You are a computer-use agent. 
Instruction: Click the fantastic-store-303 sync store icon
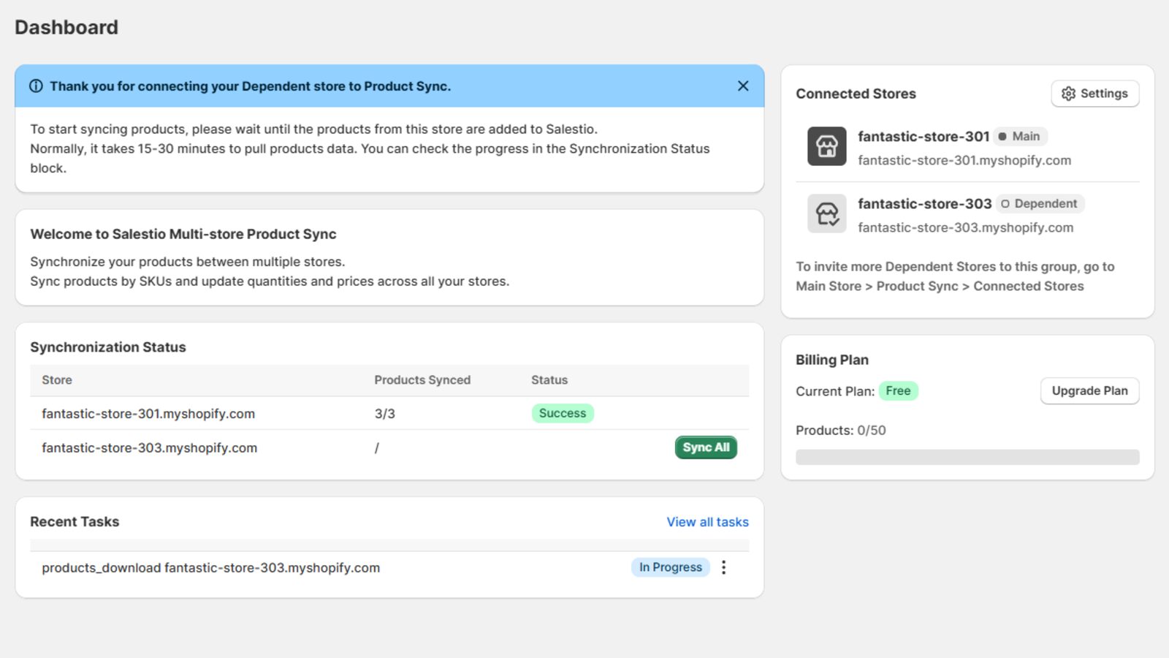[826, 213]
